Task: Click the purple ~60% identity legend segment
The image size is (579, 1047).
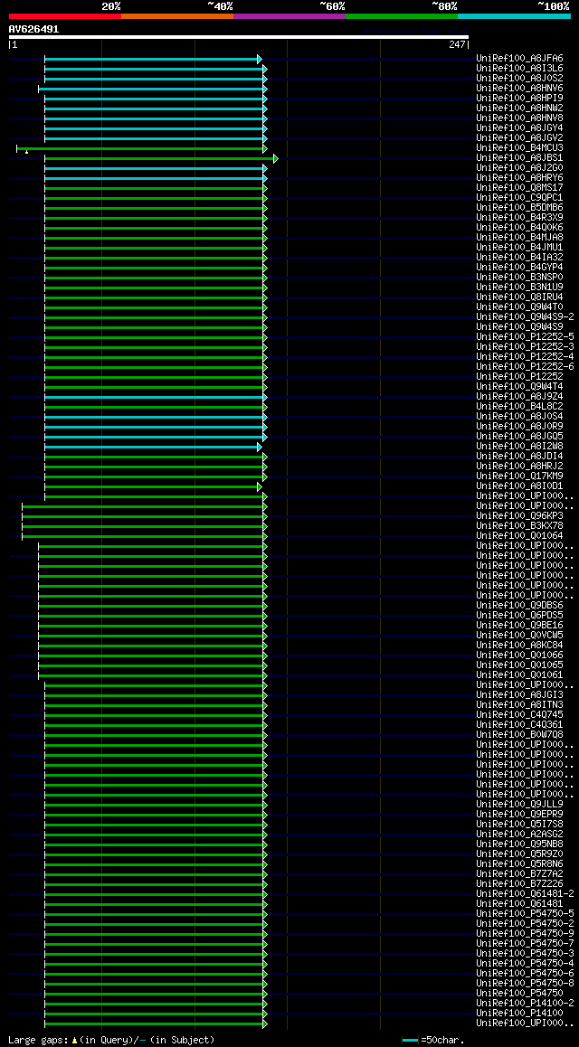Action: point(289,15)
